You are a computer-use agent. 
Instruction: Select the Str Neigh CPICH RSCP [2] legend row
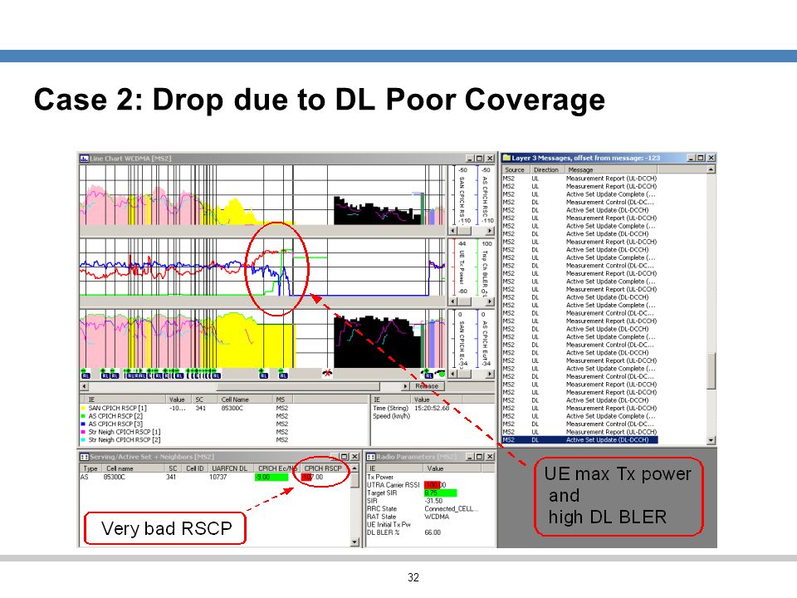click(224, 440)
